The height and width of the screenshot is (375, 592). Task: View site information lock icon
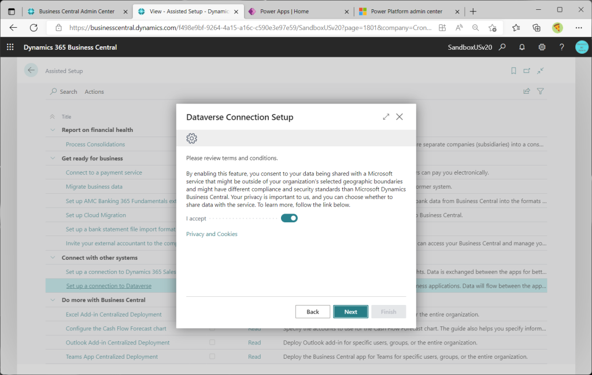pos(58,28)
